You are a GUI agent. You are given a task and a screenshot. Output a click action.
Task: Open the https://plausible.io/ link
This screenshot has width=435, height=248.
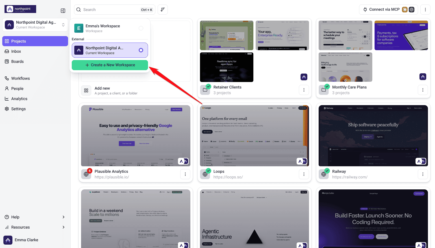[x=112, y=177]
